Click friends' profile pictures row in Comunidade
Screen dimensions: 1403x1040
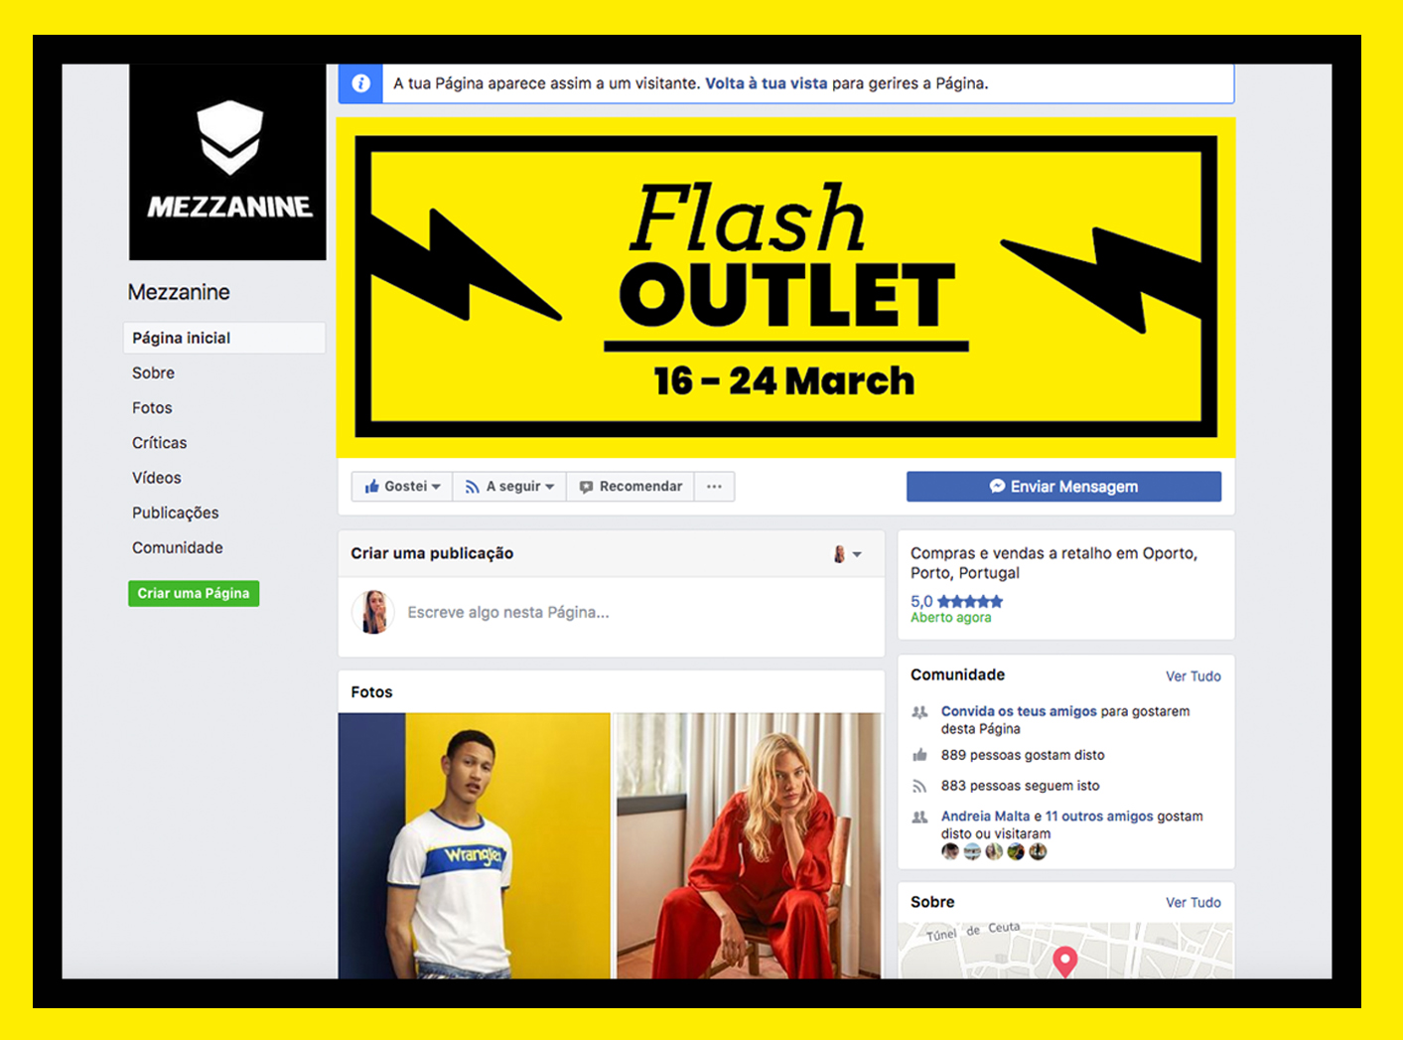[x=994, y=851]
